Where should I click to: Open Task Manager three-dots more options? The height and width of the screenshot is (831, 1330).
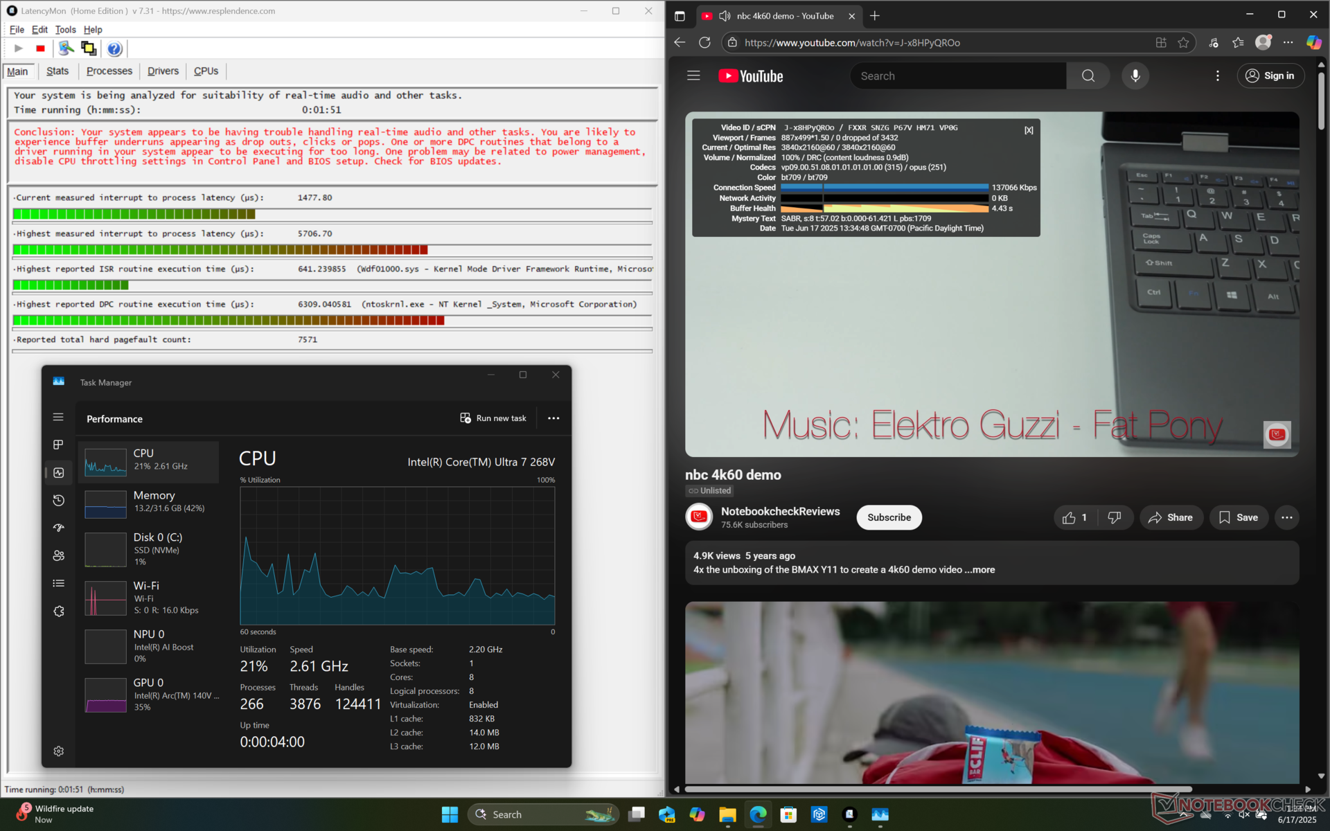pyautogui.click(x=553, y=418)
